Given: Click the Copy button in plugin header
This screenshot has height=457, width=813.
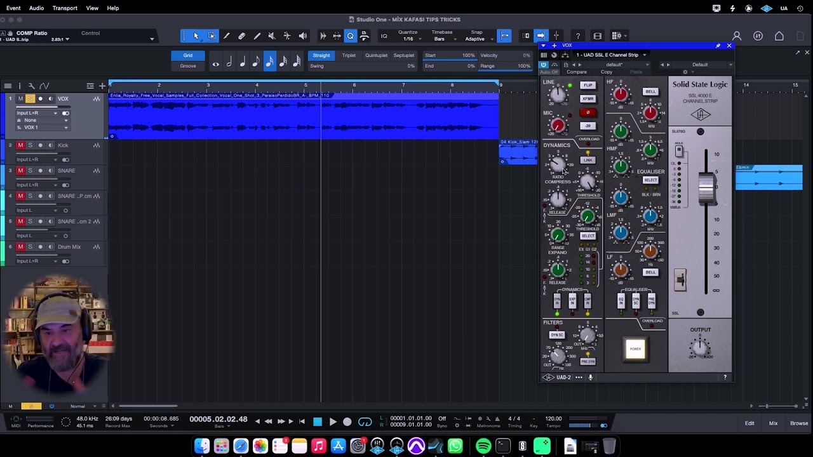Looking at the screenshot, I should 607,72.
